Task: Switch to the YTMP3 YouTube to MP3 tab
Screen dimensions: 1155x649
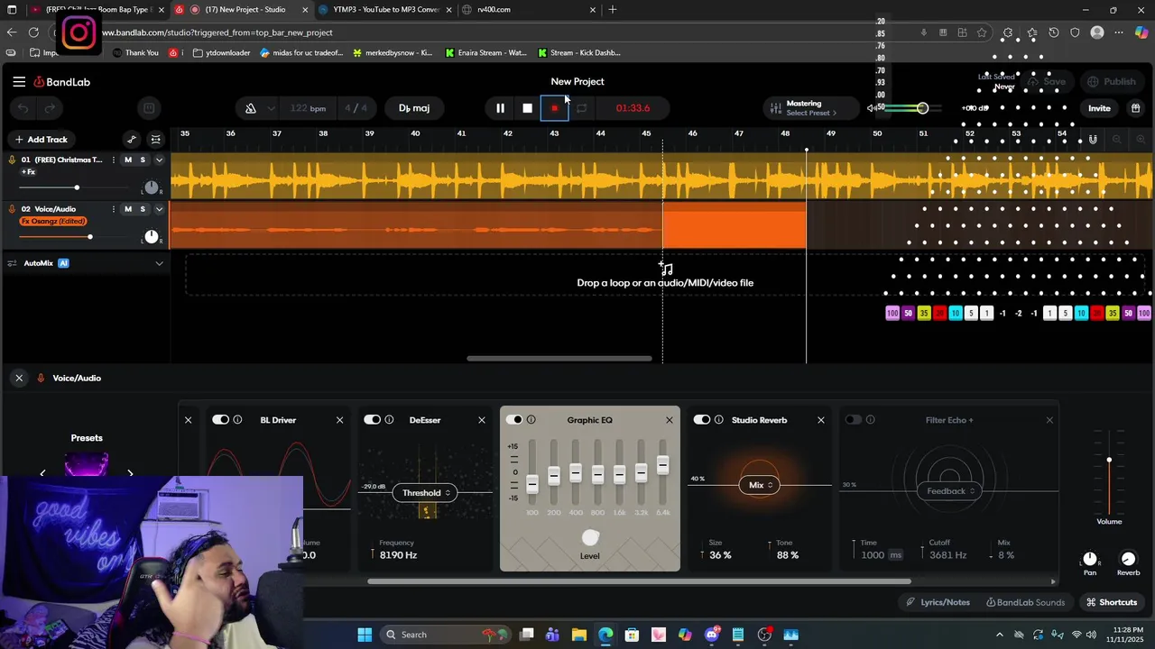Action: (383, 10)
